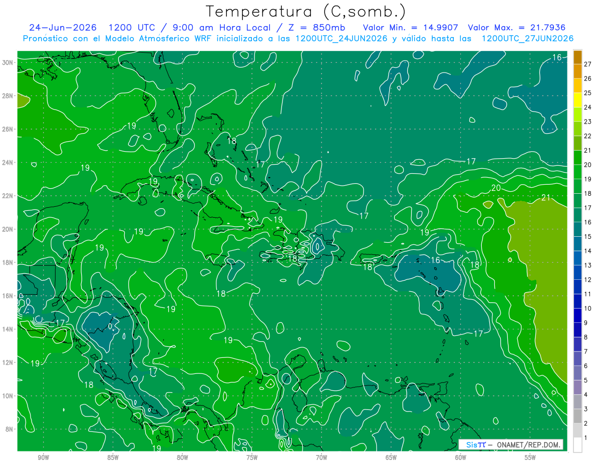Click the value '1' on the color scale
This screenshot has height=464, width=601.
pos(586,438)
